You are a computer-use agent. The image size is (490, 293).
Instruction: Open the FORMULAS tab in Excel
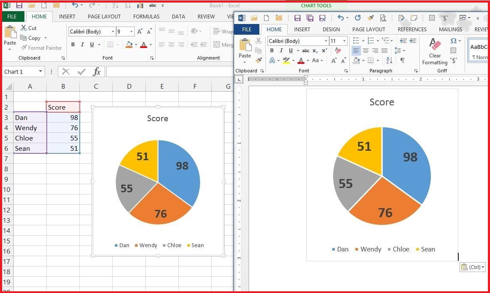[x=146, y=17]
